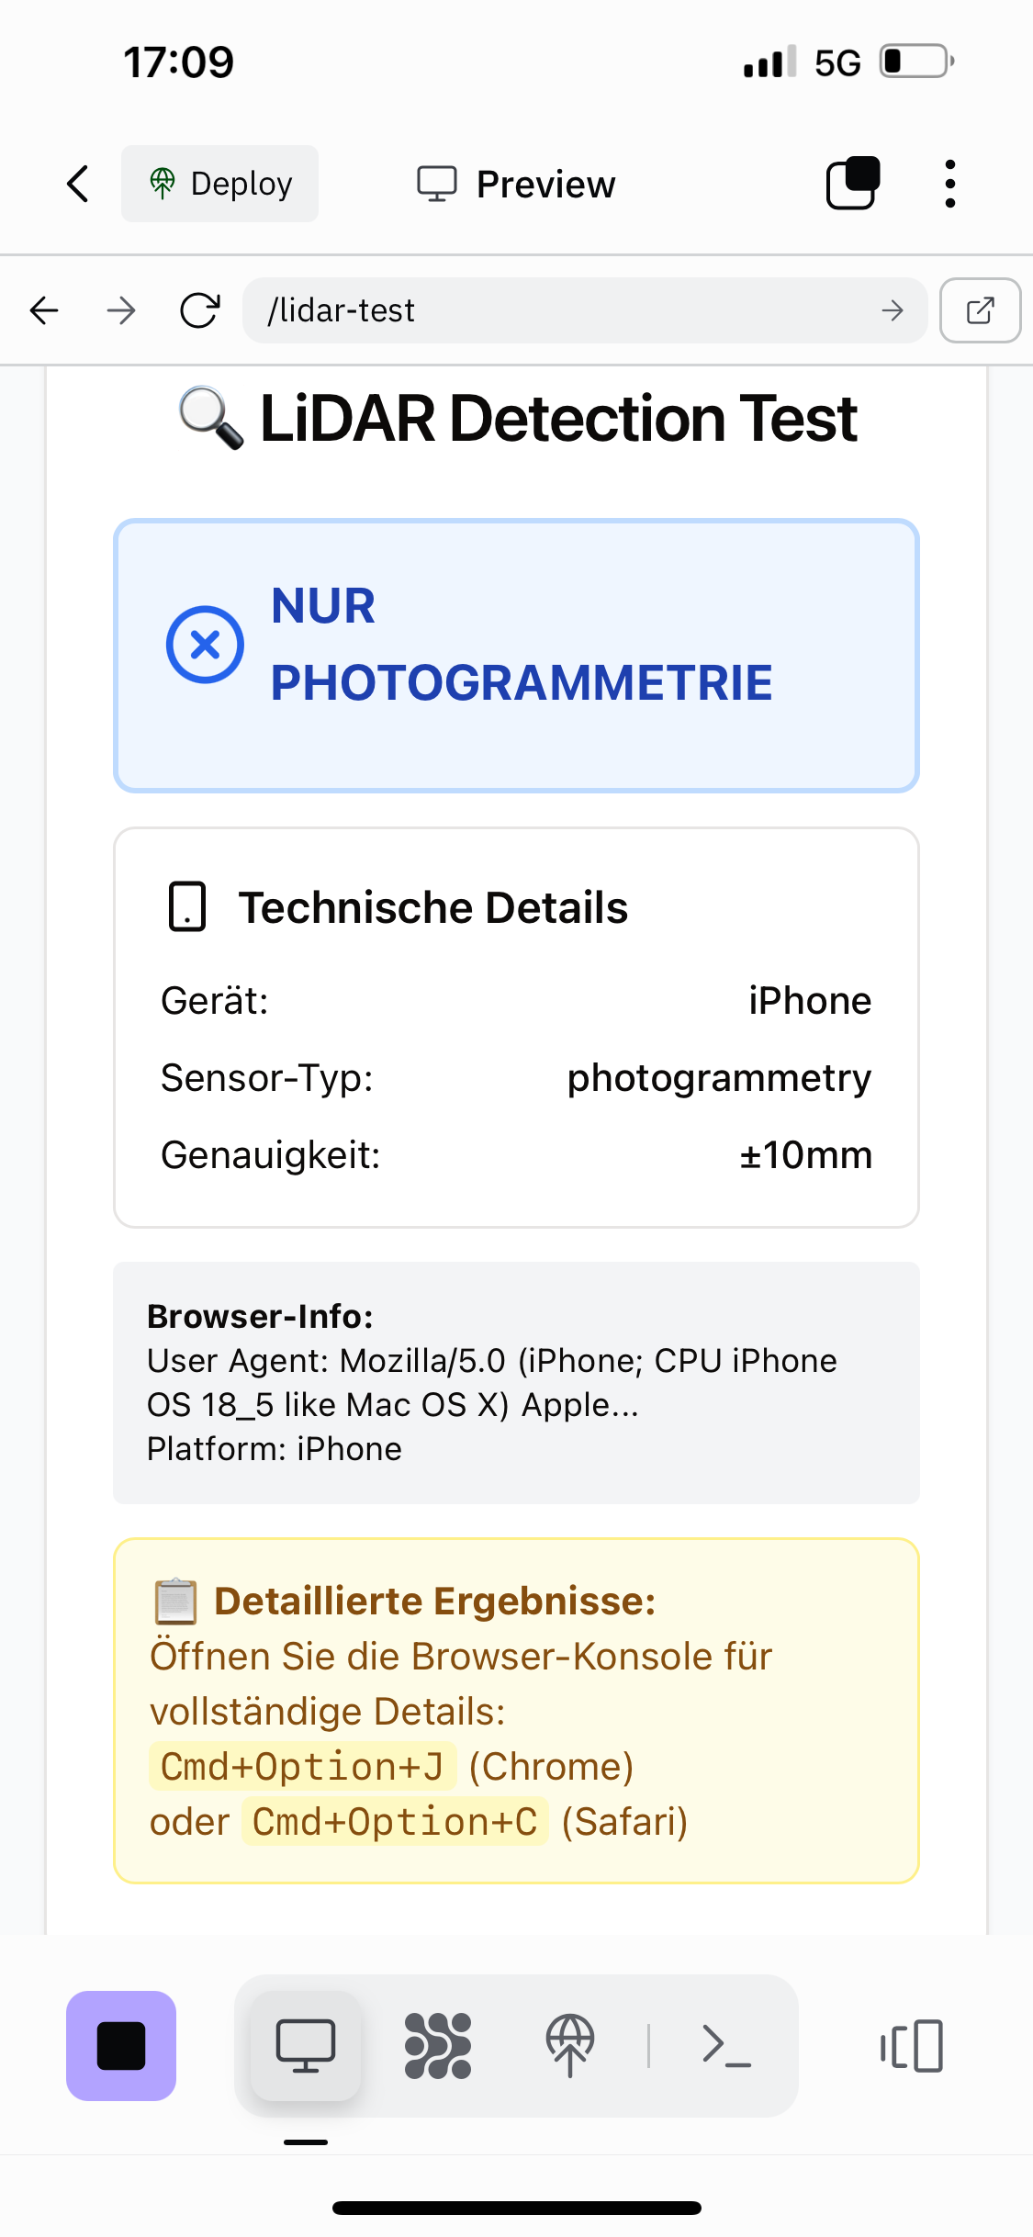
Task: Open the integrations dots pattern icon
Action: click(x=438, y=2046)
